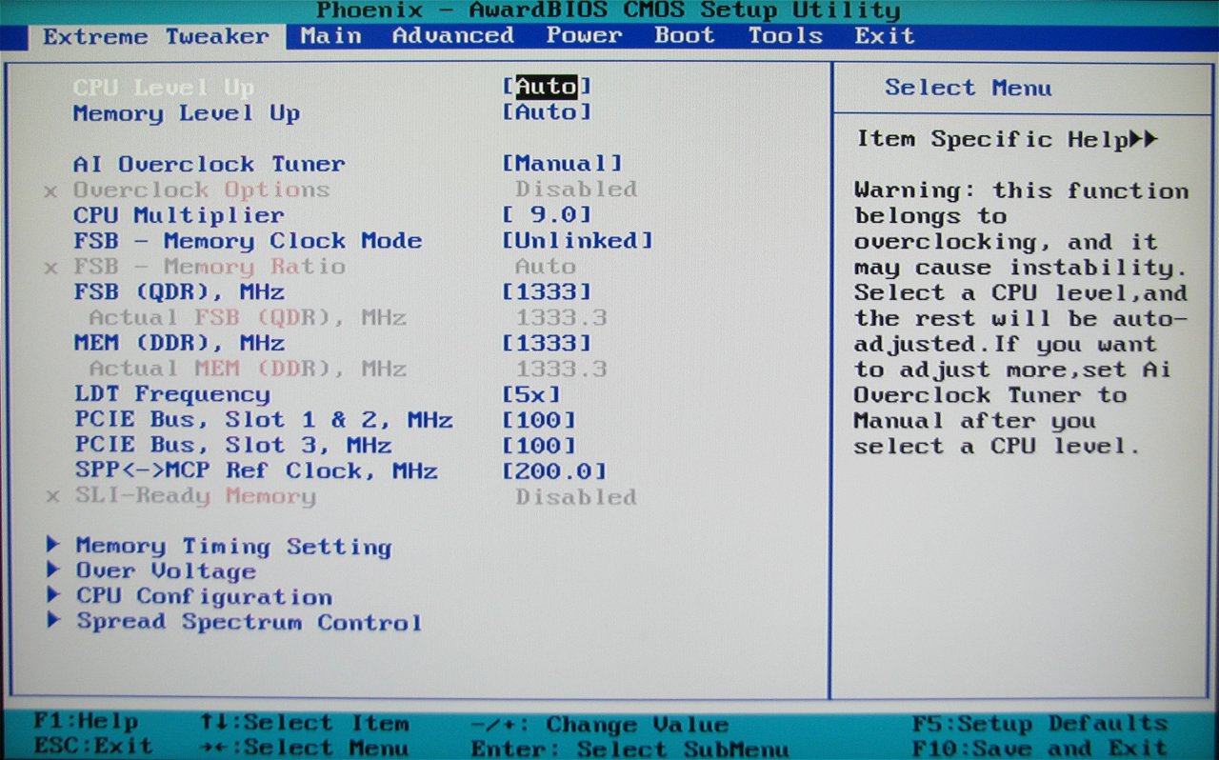Click the FSB - Memory Ratio Auto value
The image size is (1219, 760).
click(546, 267)
